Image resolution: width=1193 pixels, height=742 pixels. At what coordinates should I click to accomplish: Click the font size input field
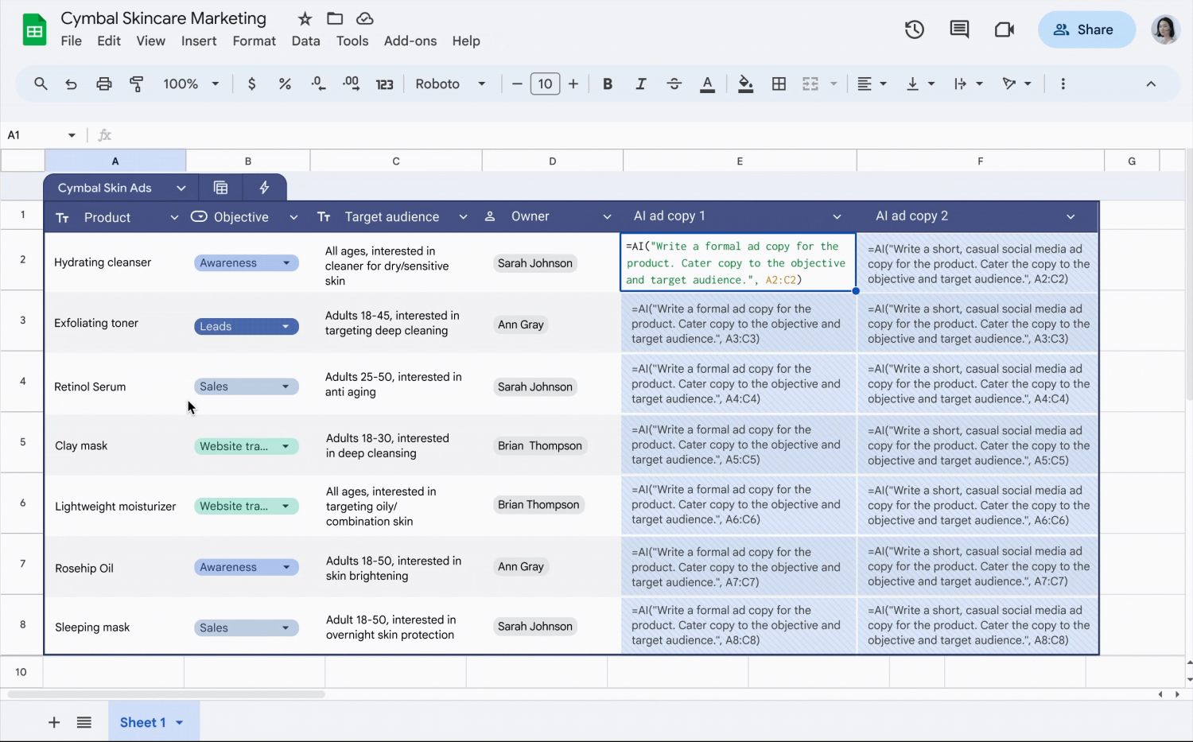click(x=545, y=84)
